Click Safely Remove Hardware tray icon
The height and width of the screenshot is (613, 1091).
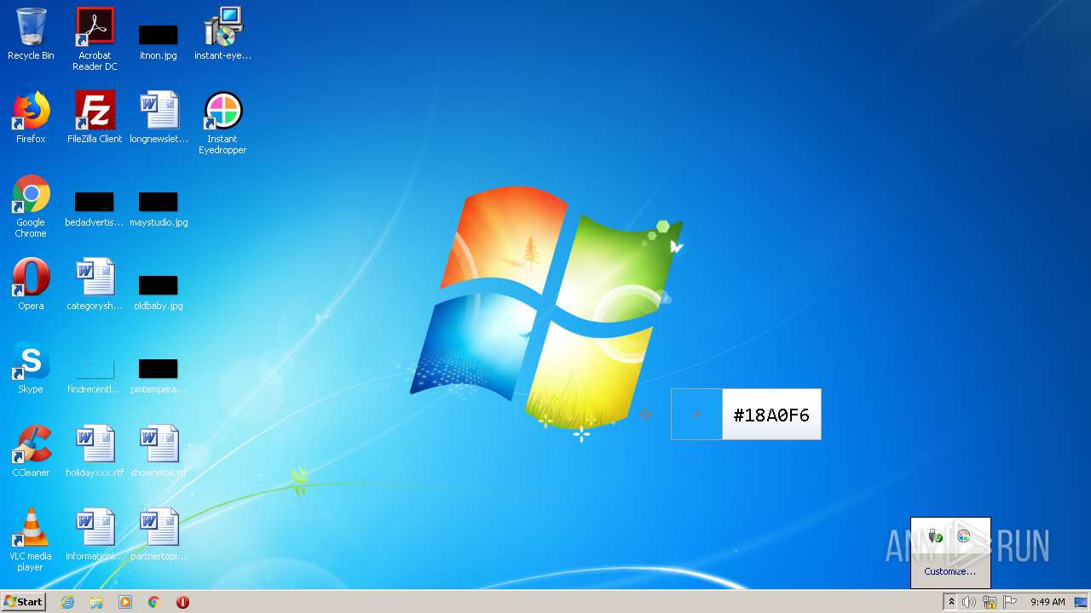(x=936, y=536)
